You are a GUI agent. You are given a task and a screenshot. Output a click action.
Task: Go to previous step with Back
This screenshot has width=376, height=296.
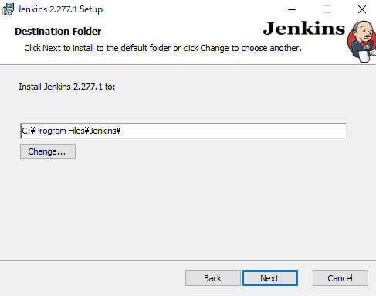click(x=213, y=278)
